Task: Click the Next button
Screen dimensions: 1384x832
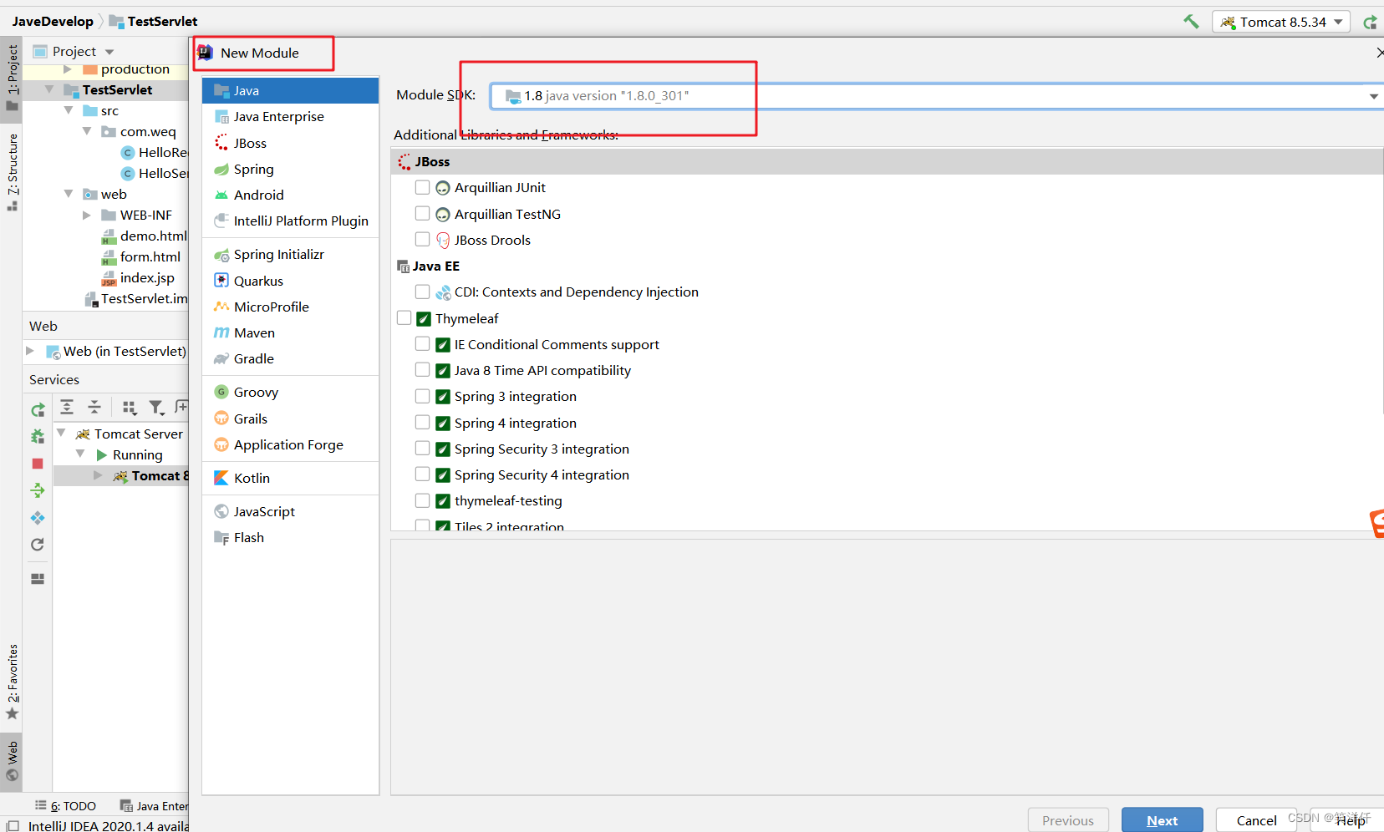Action: 1162,820
